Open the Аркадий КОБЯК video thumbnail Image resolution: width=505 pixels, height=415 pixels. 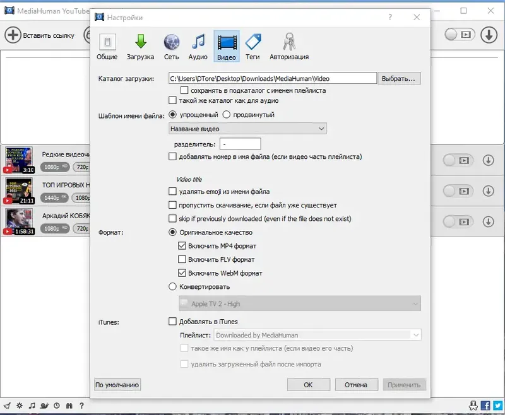click(x=19, y=221)
